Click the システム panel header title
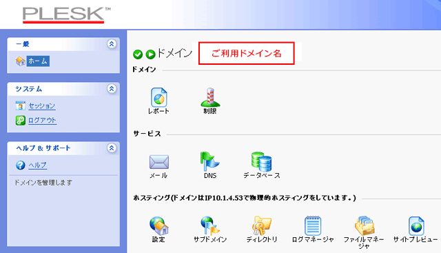The image size is (441, 253). coord(29,89)
